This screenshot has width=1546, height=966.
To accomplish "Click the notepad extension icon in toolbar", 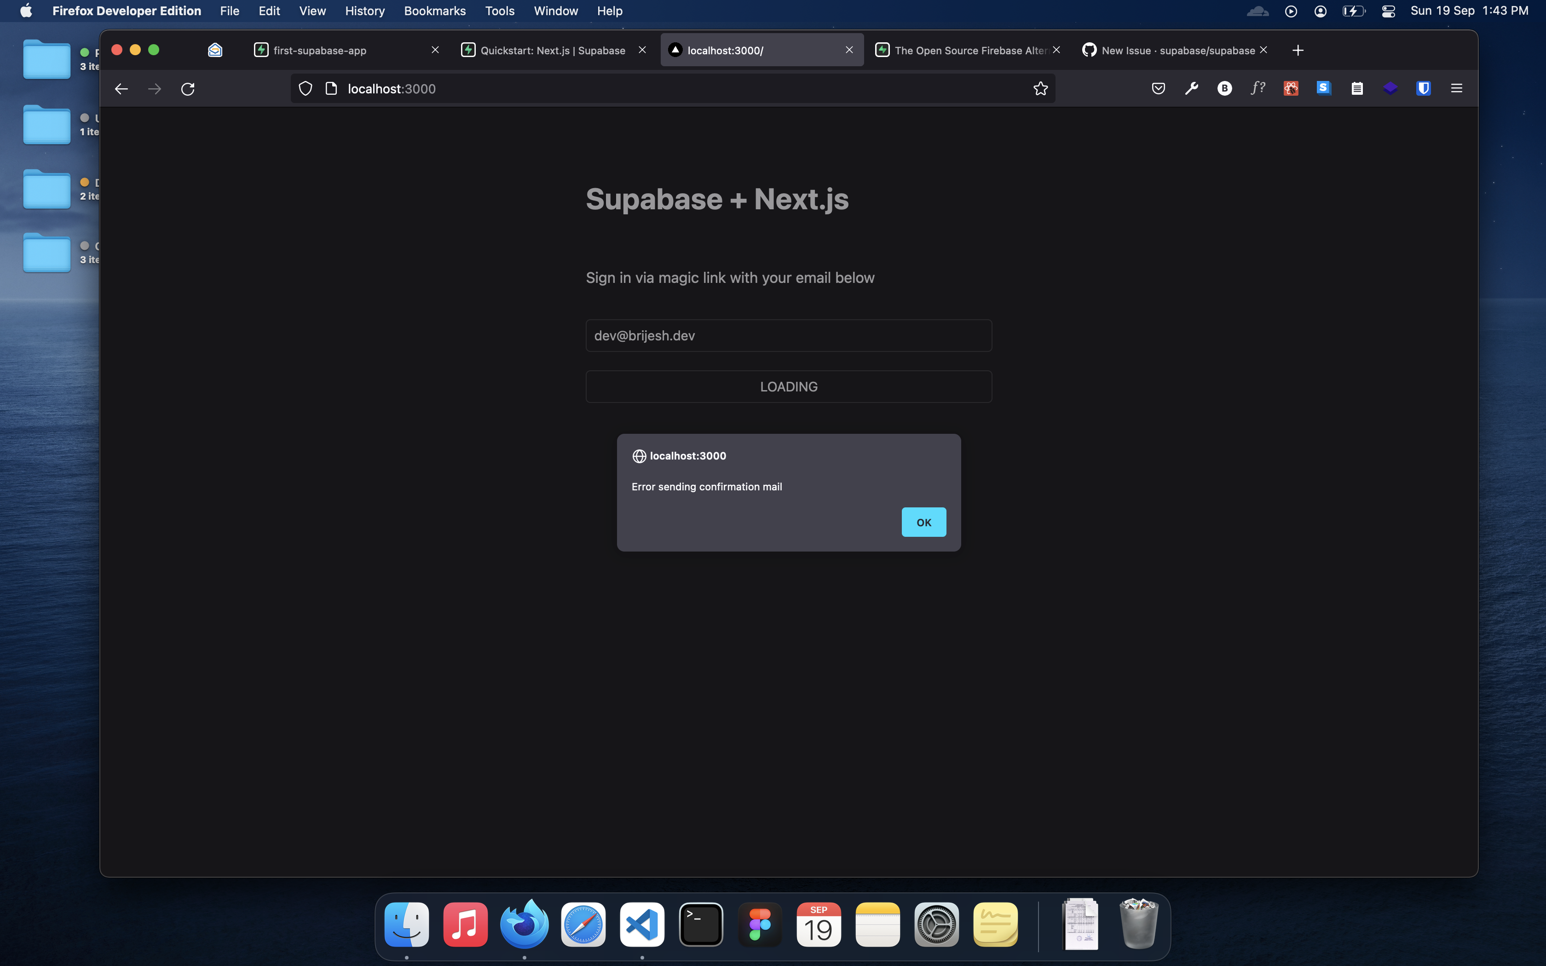I will click(1357, 89).
